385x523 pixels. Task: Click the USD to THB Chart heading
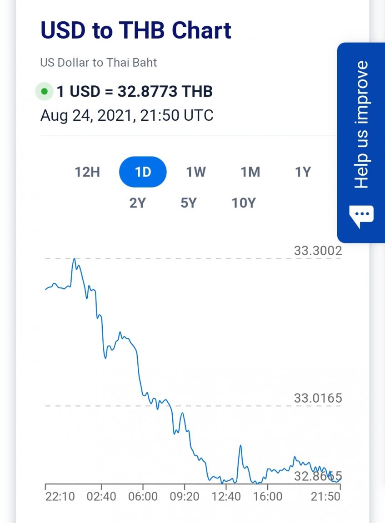coord(136,30)
